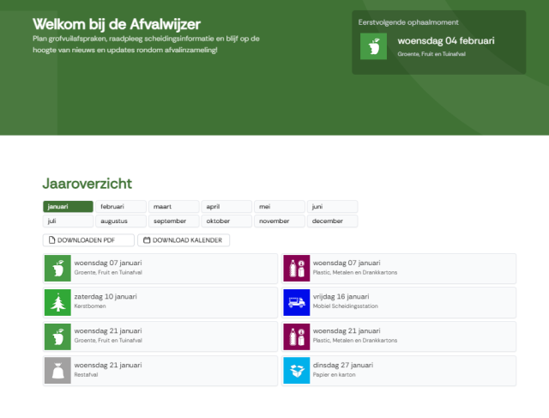Switch to the november tab
Viewport: 549px width, 418px height.
tap(280, 221)
